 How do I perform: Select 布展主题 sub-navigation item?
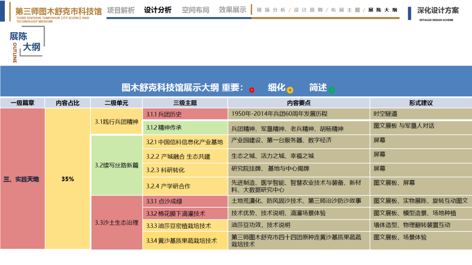point(345,10)
